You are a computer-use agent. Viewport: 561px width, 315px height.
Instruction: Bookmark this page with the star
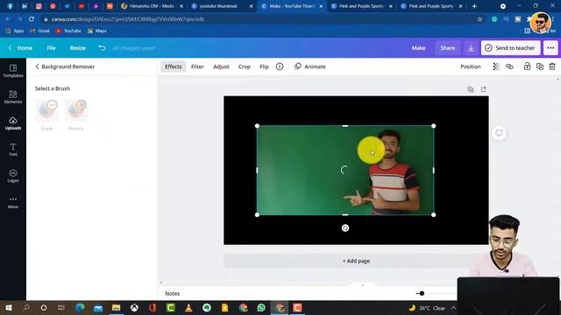click(479, 19)
